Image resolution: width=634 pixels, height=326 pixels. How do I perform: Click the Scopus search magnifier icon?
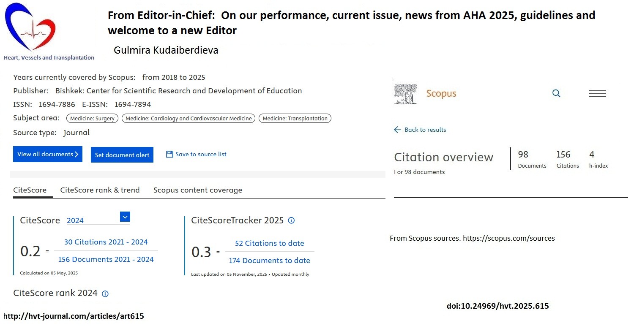point(556,93)
